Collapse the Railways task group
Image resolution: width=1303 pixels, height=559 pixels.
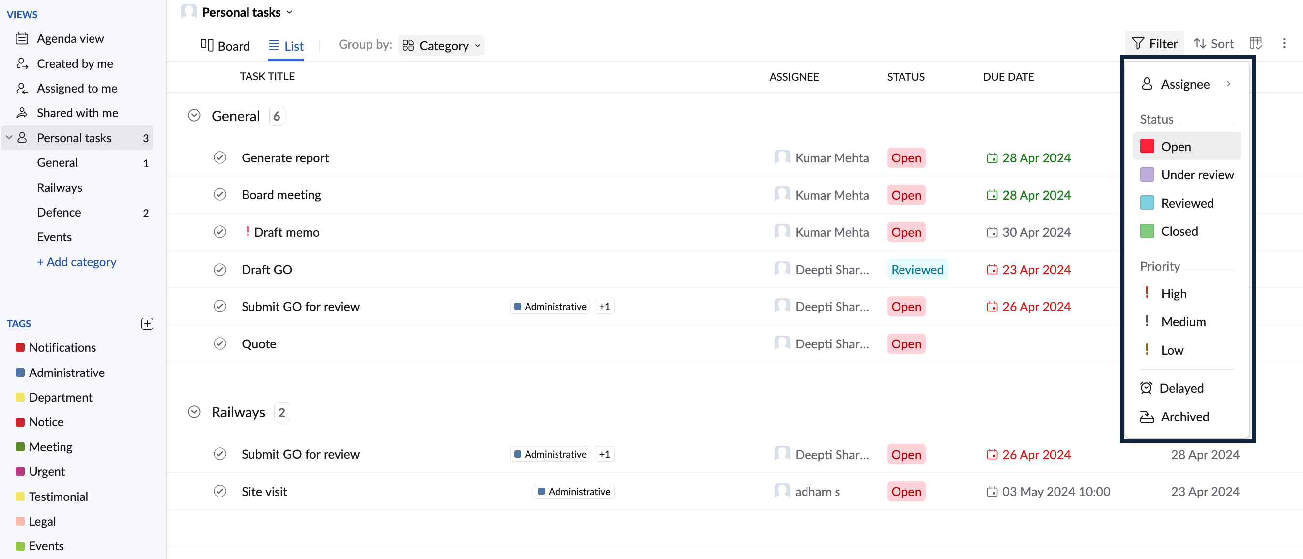click(x=194, y=412)
